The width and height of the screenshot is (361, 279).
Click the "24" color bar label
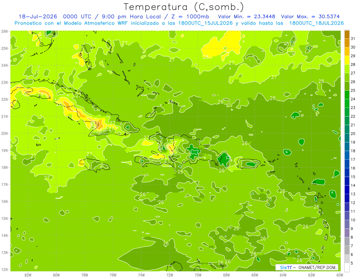coord(353,99)
